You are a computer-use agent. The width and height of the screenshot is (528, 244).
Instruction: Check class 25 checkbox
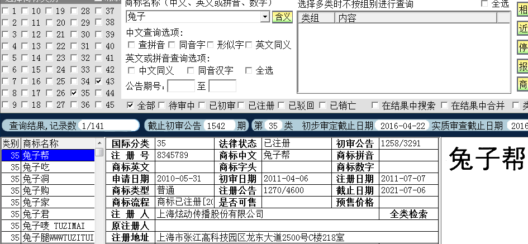click(x=49, y=81)
